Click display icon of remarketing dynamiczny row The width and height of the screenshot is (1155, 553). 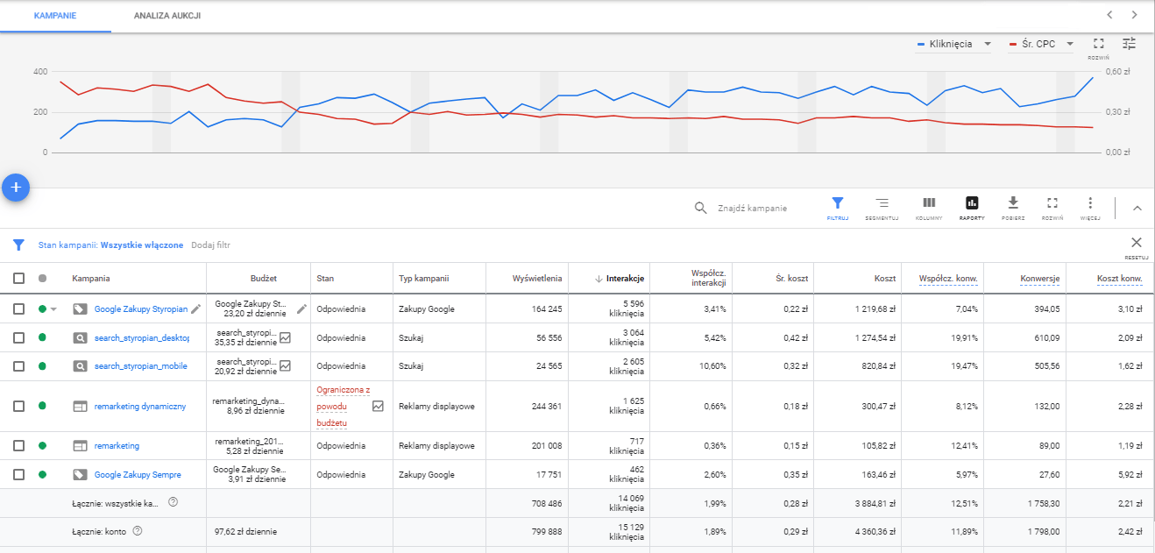click(x=80, y=407)
